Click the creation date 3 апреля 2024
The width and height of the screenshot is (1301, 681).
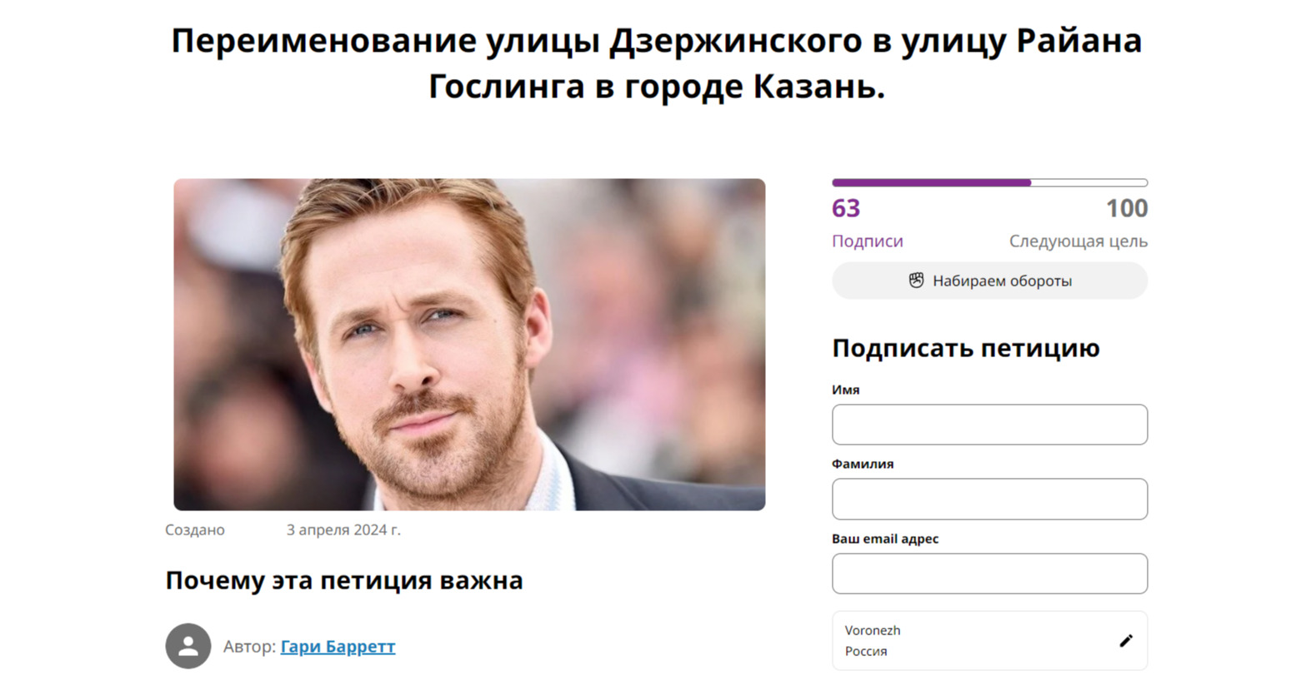point(343,529)
